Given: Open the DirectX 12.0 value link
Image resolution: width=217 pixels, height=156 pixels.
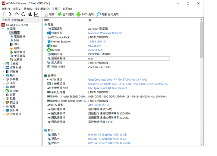Looking at the screenshot, I should tap(95, 50).
